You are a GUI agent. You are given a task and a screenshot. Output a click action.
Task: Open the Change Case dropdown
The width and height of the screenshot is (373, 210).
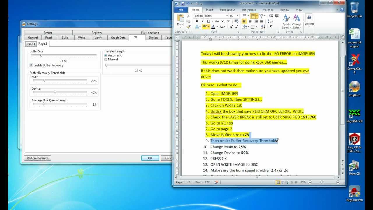click(222, 27)
